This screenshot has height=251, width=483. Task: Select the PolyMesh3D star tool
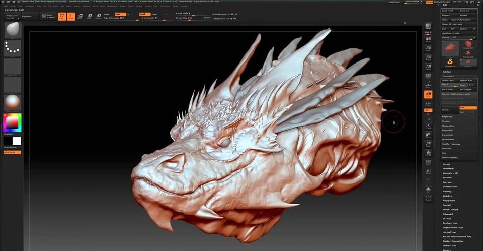[468, 53]
